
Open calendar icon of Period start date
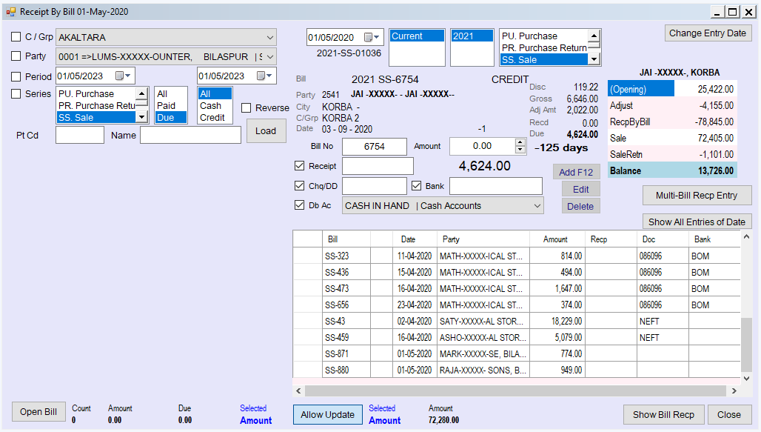coord(123,76)
